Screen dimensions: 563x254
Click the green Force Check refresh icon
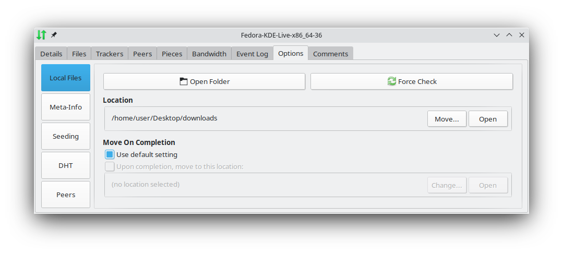point(391,81)
